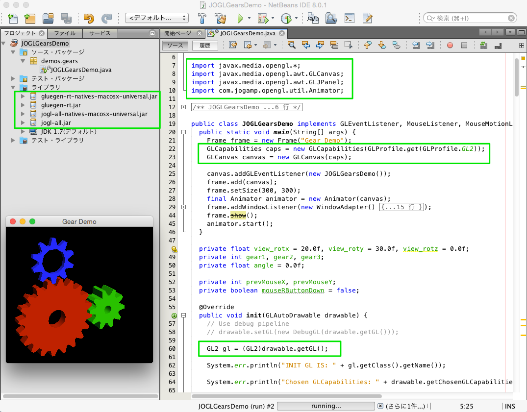Click the search field 検索
The width and height of the screenshot is (527, 412).
pyautogui.click(x=470, y=18)
